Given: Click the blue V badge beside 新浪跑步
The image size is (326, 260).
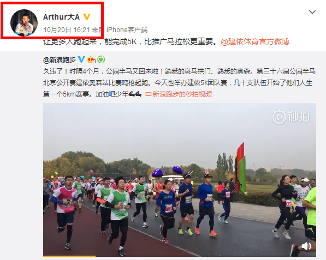Looking at the screenshot, I should (x=81, y=59).
